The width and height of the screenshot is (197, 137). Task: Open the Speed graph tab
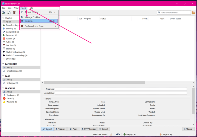pyautogui.click(x=188, y=129)
